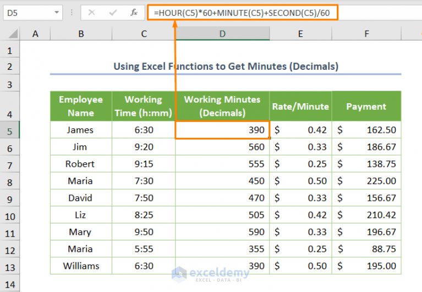Select column C header

(144, 34)
